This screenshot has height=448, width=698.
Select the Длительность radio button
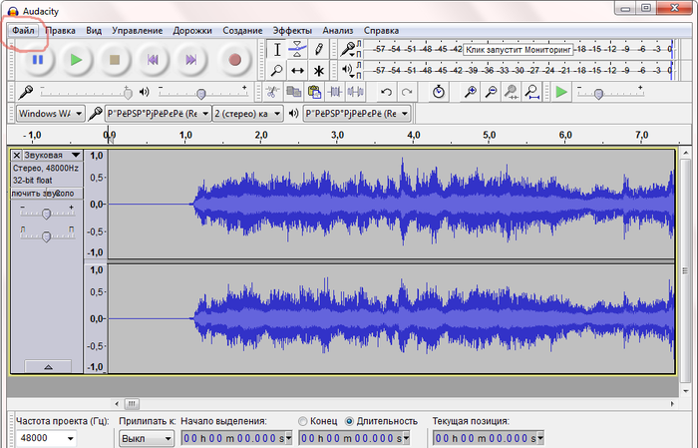point(349,421)
